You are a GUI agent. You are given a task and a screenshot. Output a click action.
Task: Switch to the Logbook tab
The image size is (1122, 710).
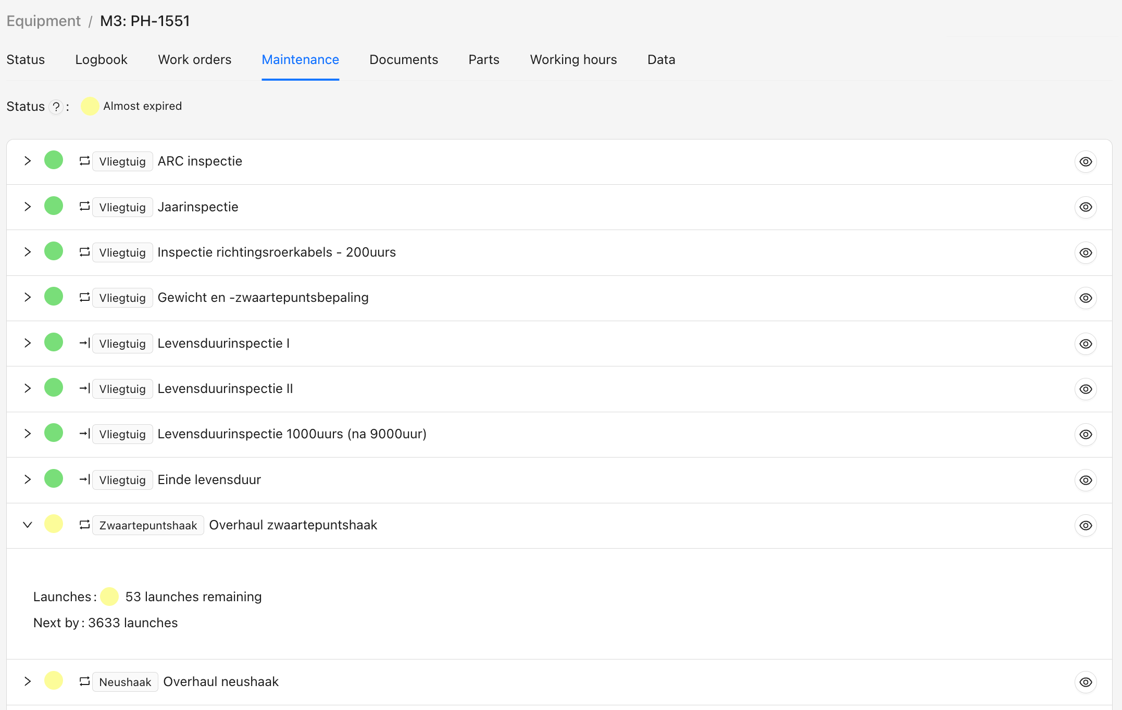(101, 59)
